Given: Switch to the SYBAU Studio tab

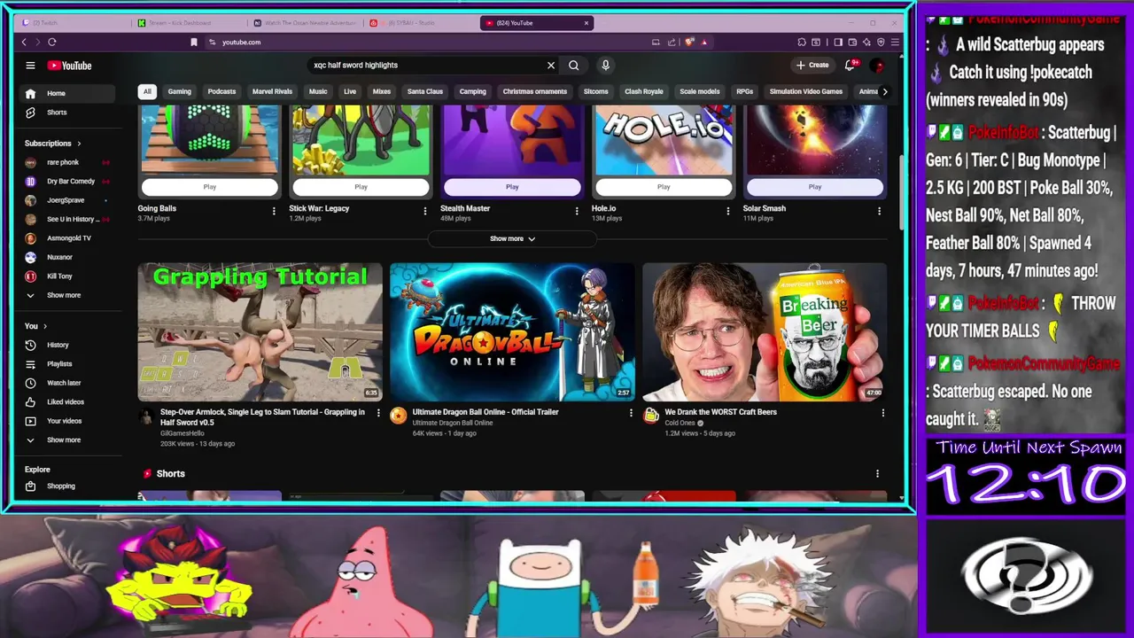Looking at the screenshot, I should tap(421, 23).
